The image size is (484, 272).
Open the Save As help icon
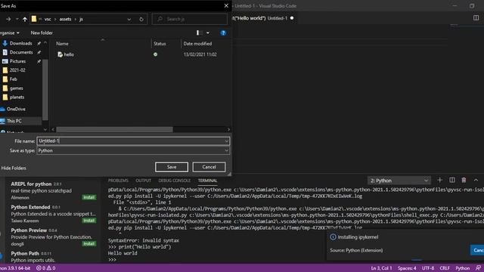(223, 32)
